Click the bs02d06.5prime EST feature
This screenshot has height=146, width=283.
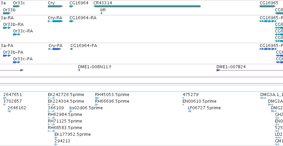[x=71, y=111]
